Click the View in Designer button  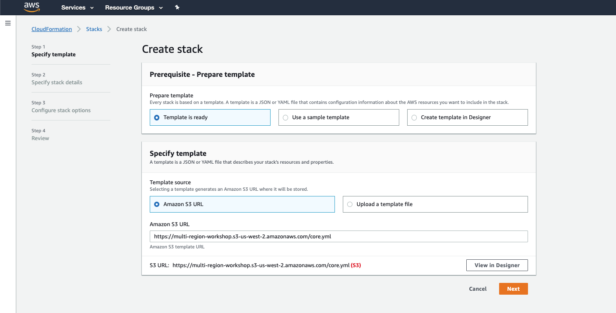coord(497,265)
